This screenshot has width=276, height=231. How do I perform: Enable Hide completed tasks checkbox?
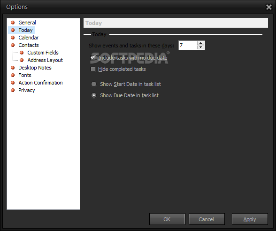93,69
